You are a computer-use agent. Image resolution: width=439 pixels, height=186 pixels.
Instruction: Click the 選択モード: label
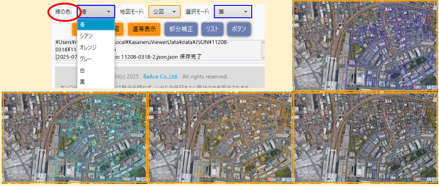pyautogui.click(x=197, y=12)
